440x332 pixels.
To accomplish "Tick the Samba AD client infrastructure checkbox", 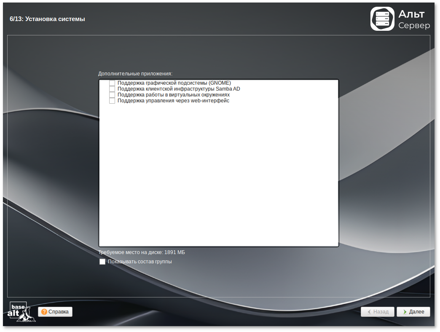I will pos(112,89).
